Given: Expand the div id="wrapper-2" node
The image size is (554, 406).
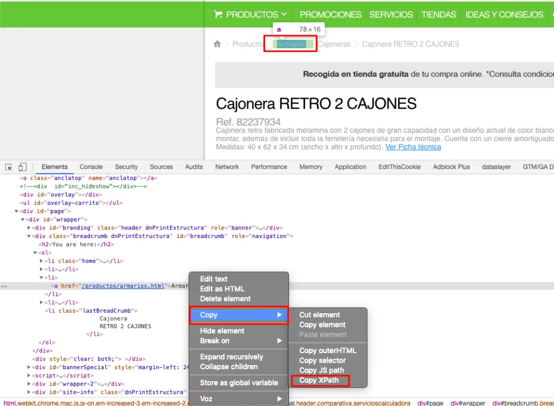Looking at the screenshot, I should (29, 384).
